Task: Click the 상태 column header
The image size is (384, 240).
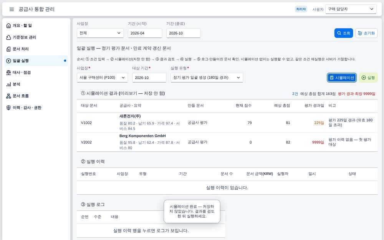Action: [x=352, y=174]
